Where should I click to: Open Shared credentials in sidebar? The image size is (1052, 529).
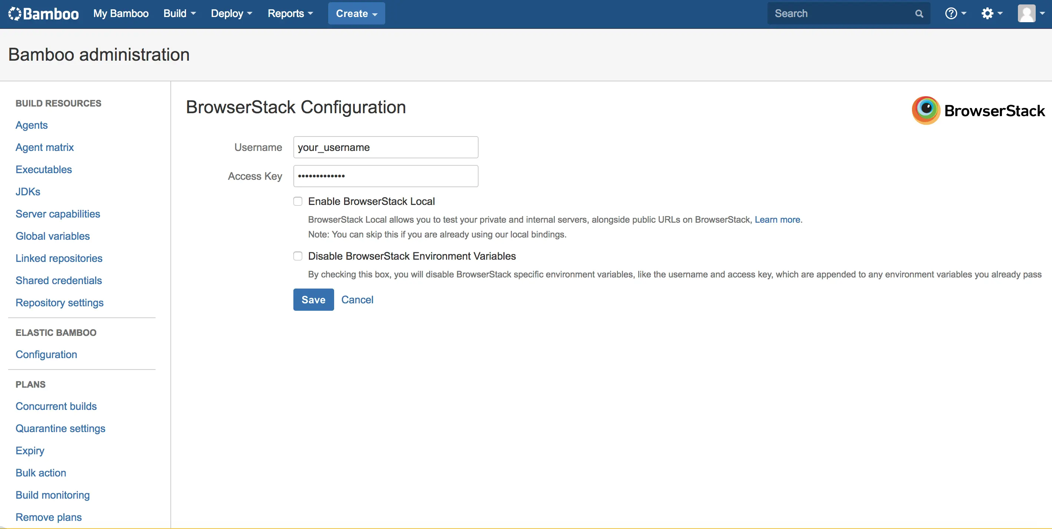click(59, 280)
